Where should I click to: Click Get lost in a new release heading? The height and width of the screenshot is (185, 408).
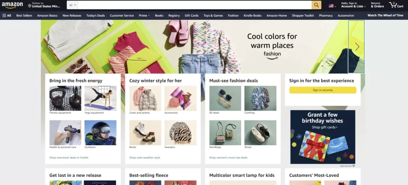pyautogui.click(x=75, y=175)
